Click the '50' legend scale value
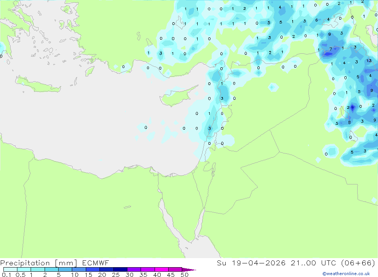Screen dimensions: 378x277 point(185,275)
